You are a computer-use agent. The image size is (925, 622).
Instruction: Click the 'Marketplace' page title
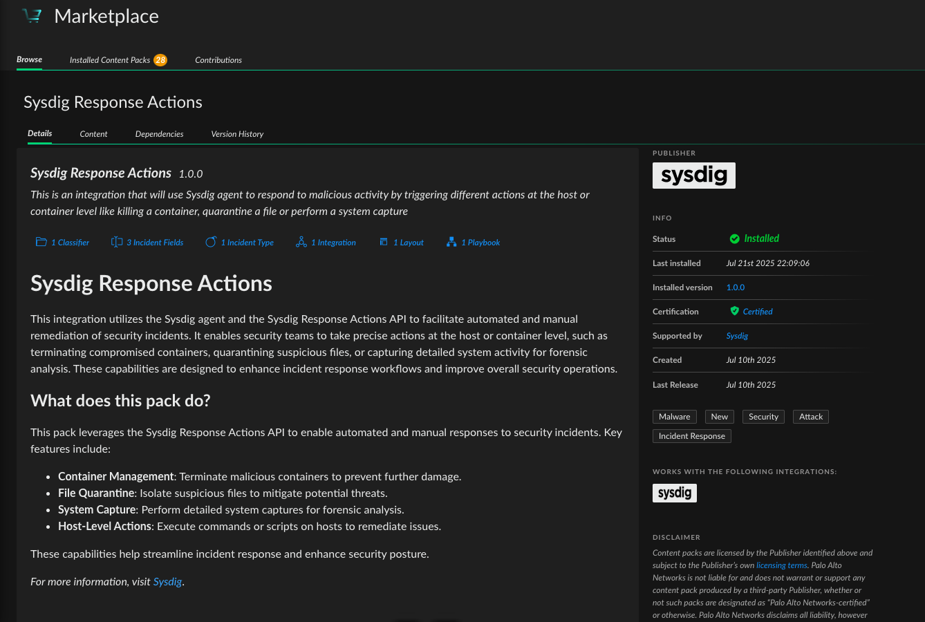[106, 17]
